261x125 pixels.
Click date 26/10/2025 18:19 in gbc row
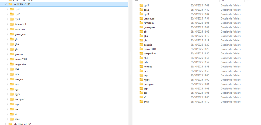point(200,40)
